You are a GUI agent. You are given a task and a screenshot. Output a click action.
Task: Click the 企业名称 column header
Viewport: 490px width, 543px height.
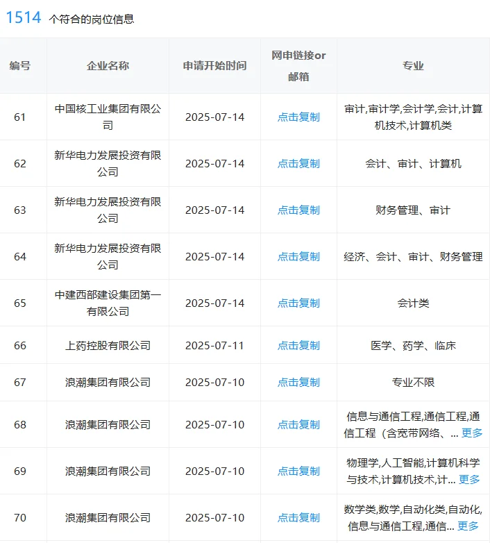click(108, 66)
